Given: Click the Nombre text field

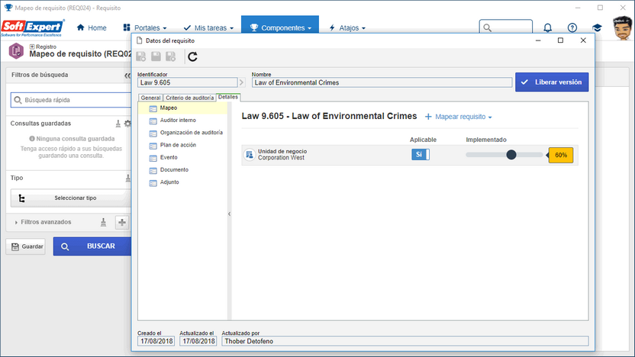Looking at the screenshot, I should click(x=382, y=82).
